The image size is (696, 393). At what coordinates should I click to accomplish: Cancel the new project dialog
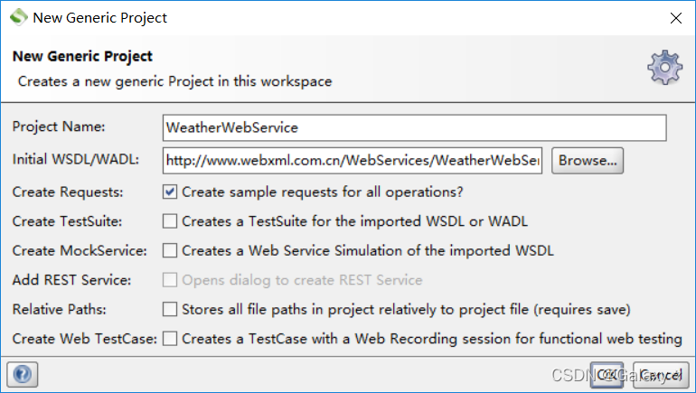tap(661, 375)
